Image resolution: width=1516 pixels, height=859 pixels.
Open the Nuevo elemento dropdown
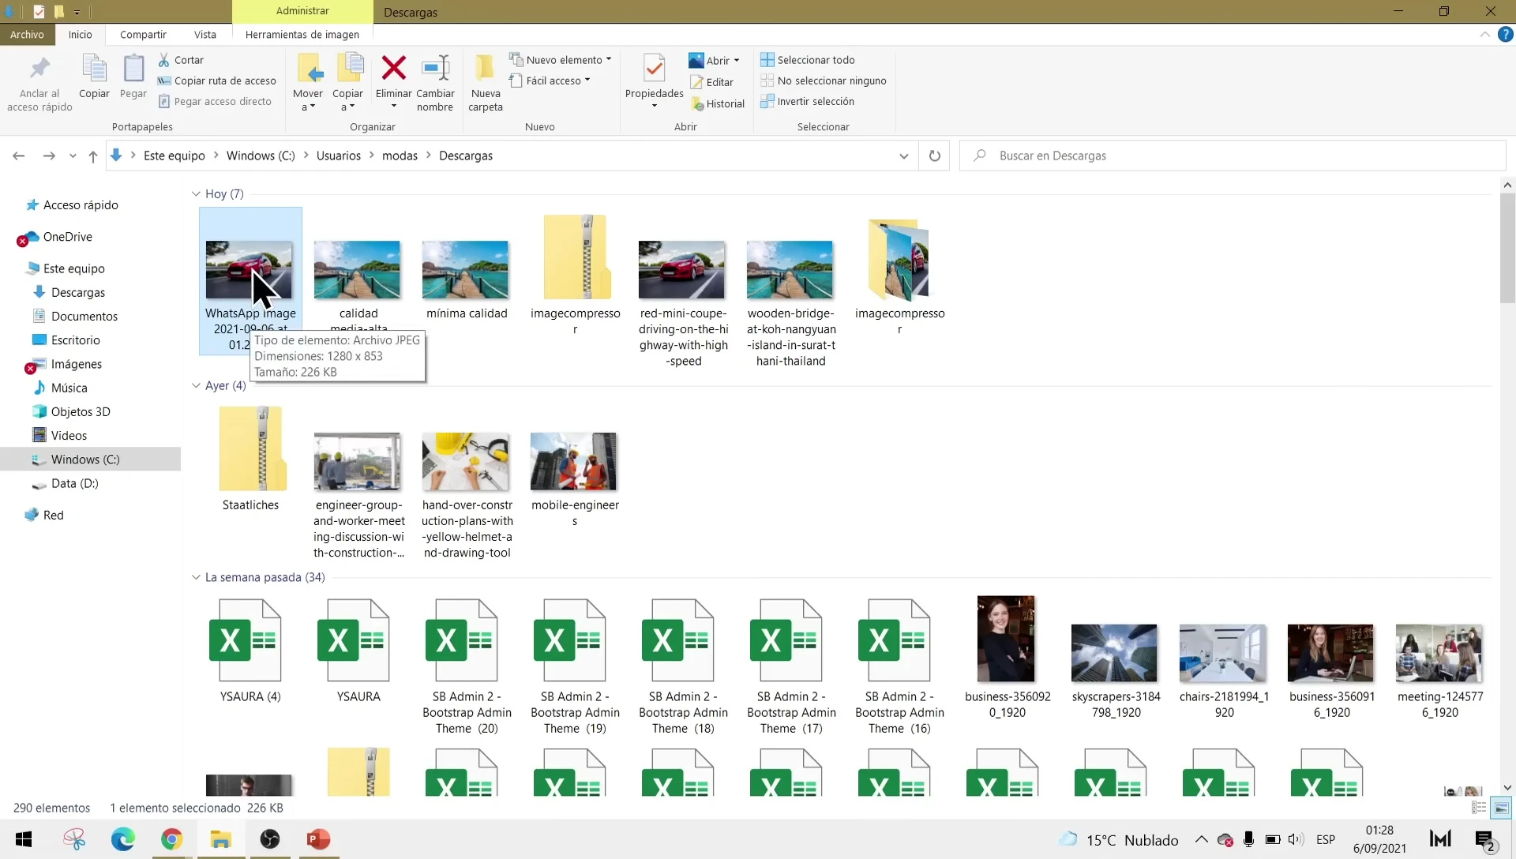pyautogui.click(x=562, y=60)
